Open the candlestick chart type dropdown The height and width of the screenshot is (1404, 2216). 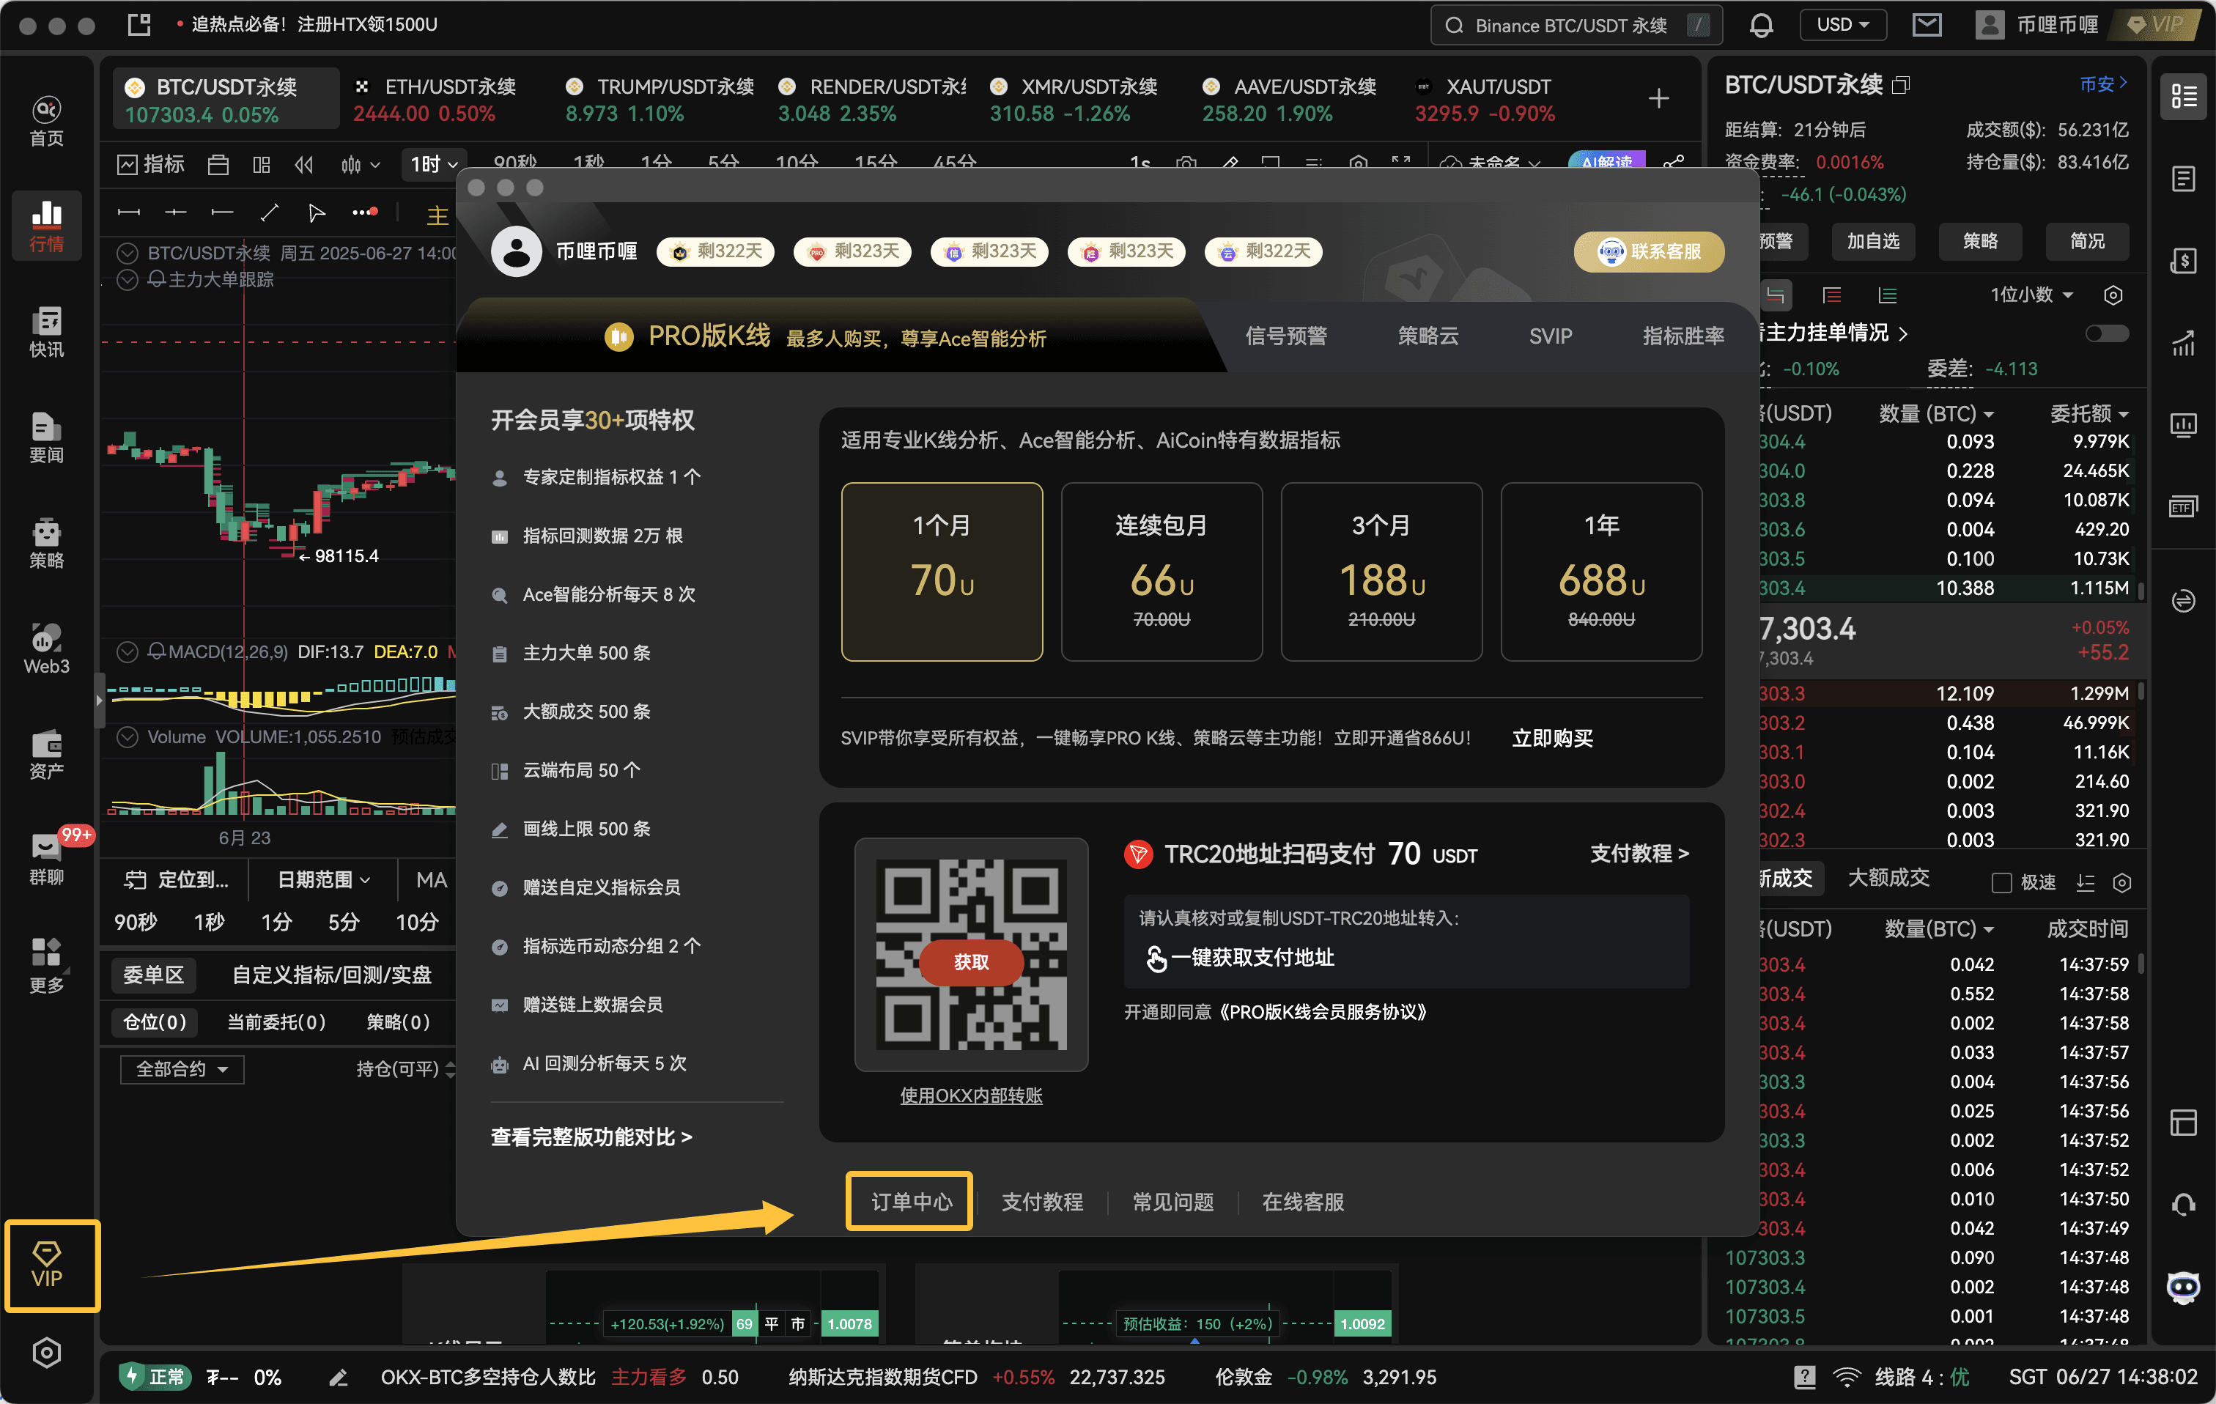click(x=360, y=165)
